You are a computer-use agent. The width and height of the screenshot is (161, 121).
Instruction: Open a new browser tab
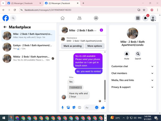coord(83,3)
